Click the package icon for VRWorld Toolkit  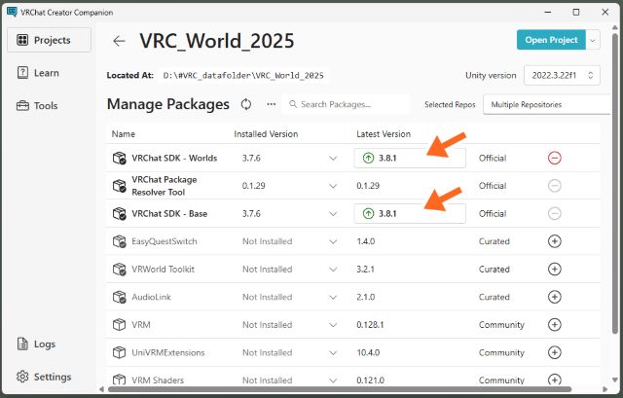coord(119,270)
